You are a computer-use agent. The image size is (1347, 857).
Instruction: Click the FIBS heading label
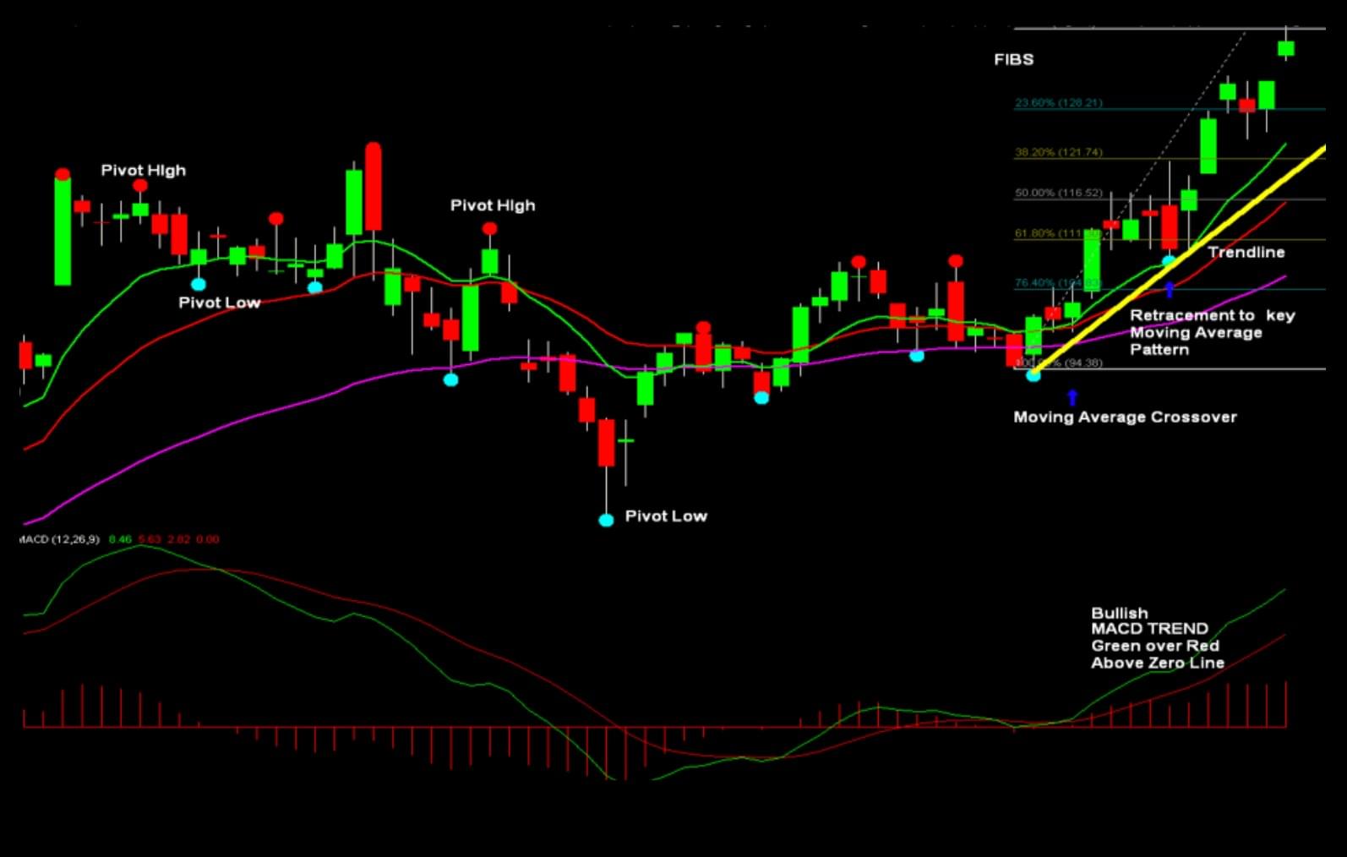pos(1013,60)
